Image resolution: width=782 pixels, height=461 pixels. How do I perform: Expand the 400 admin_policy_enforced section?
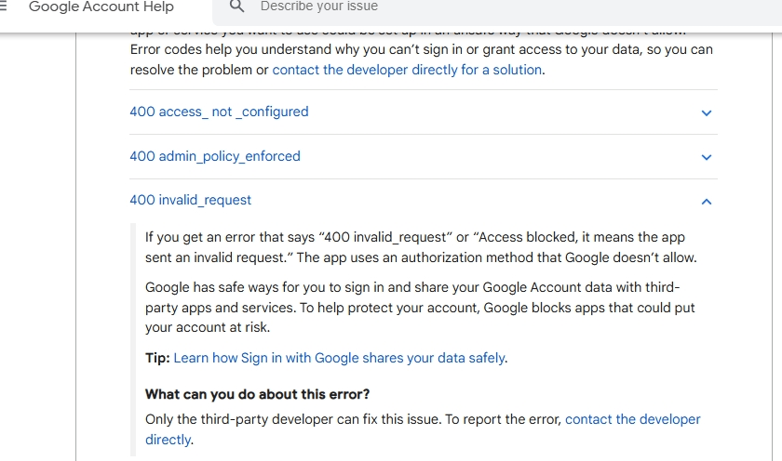coord(424,156)
